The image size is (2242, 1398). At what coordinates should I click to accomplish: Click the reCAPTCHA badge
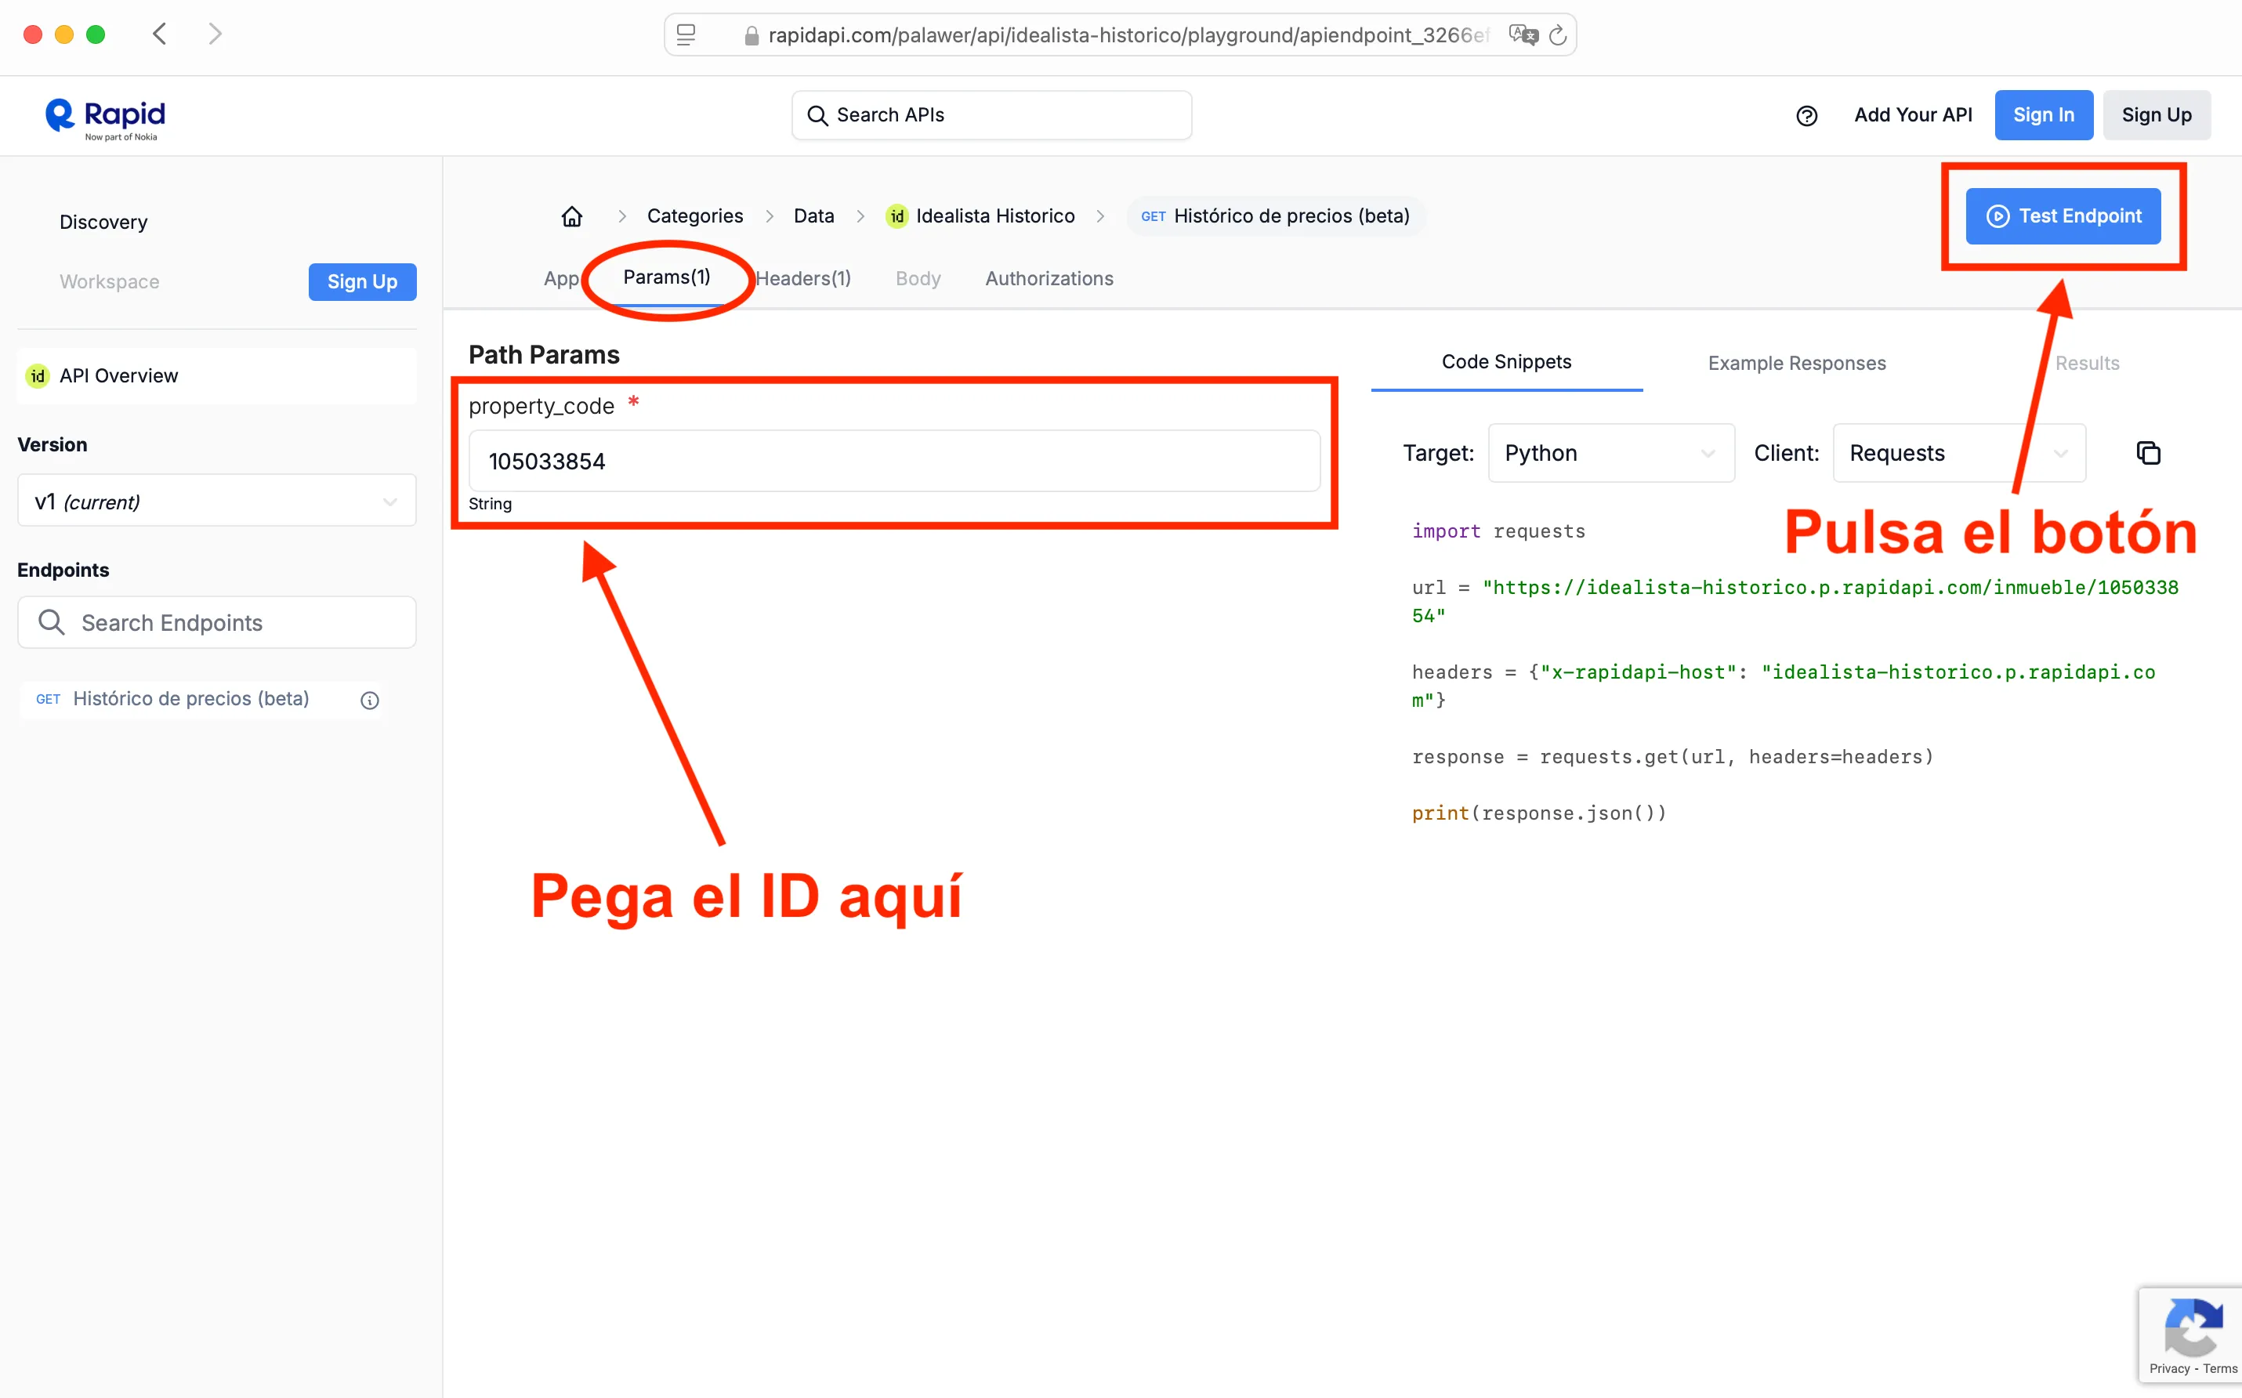click(x=2190, y=1335)
